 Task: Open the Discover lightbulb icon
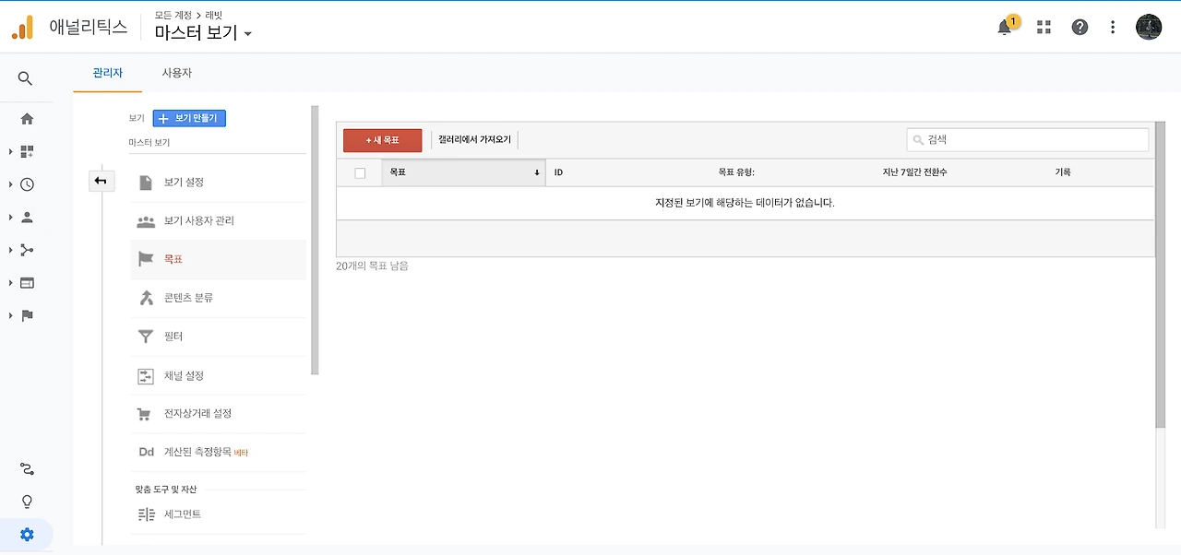click(x=27, y=502)
